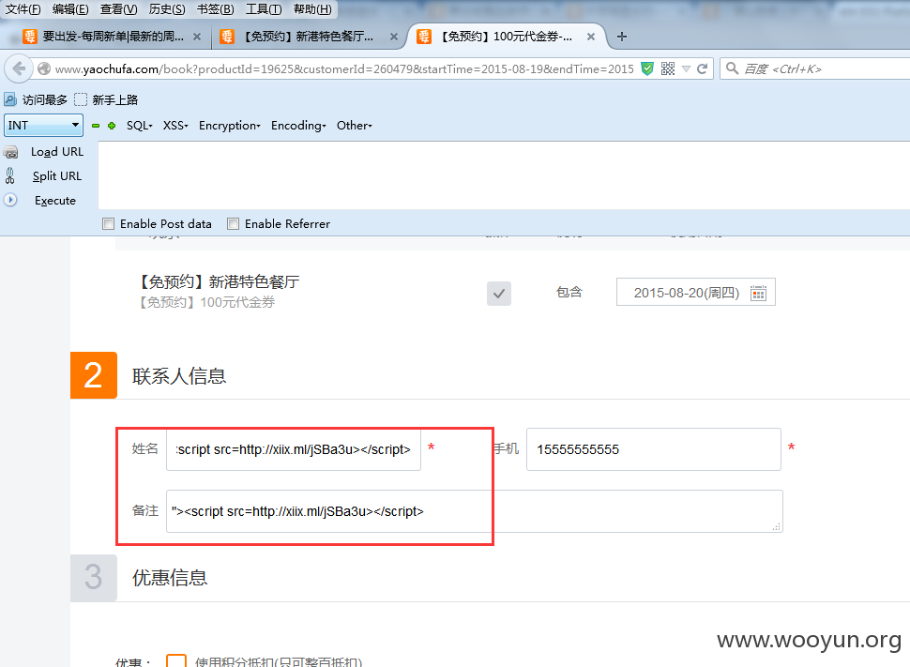
Task: Click the Split URL scissors icon
Action: (10, 175)
